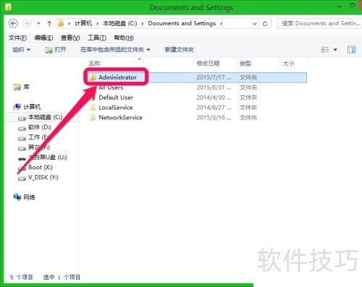Select the Default User folder
The height and width of the screenshot is (287, 362).
pos(116,98)
